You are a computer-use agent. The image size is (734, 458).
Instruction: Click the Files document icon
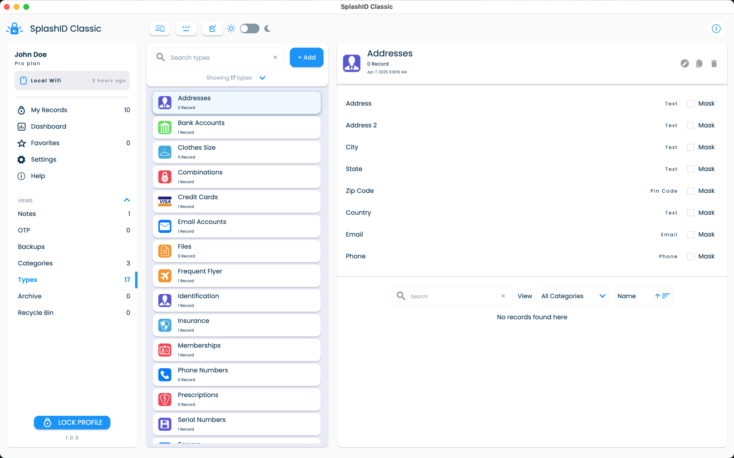point(165,251)
